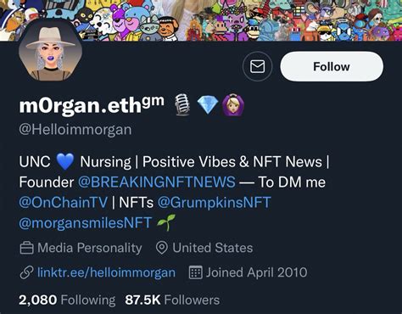
Task: Visit the @GrumpkinsNFT profile link
Action: pos(215,203)
